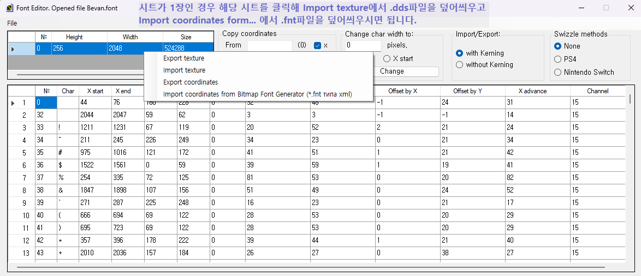Image resolution: width=641 pixels, height=276 pixels.
Task: Select the $ character cell
Action: (68, 165)
